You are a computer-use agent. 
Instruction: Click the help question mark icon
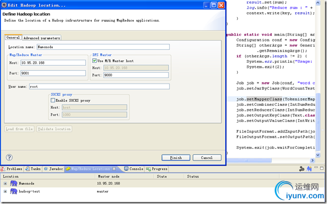coord(9,157)
